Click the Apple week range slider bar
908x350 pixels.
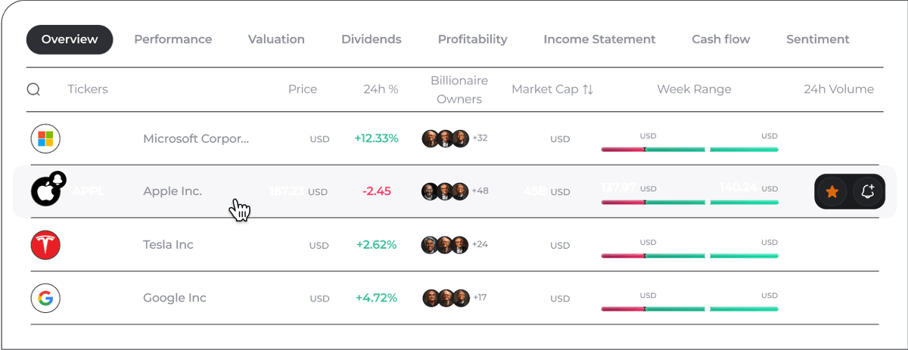(689, 203)
